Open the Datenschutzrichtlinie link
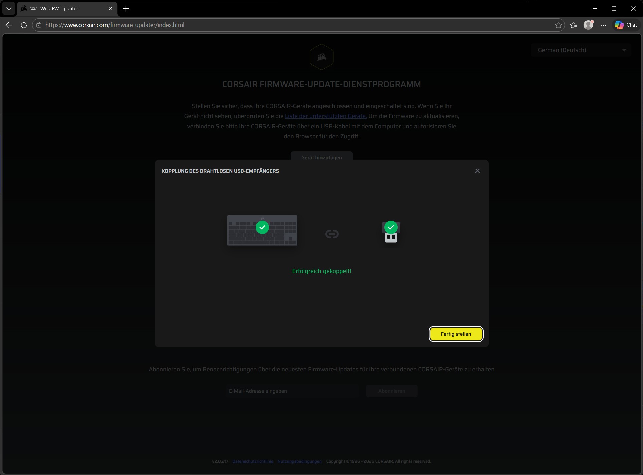This screenshot has height=475, width=643. pos(253,461)
